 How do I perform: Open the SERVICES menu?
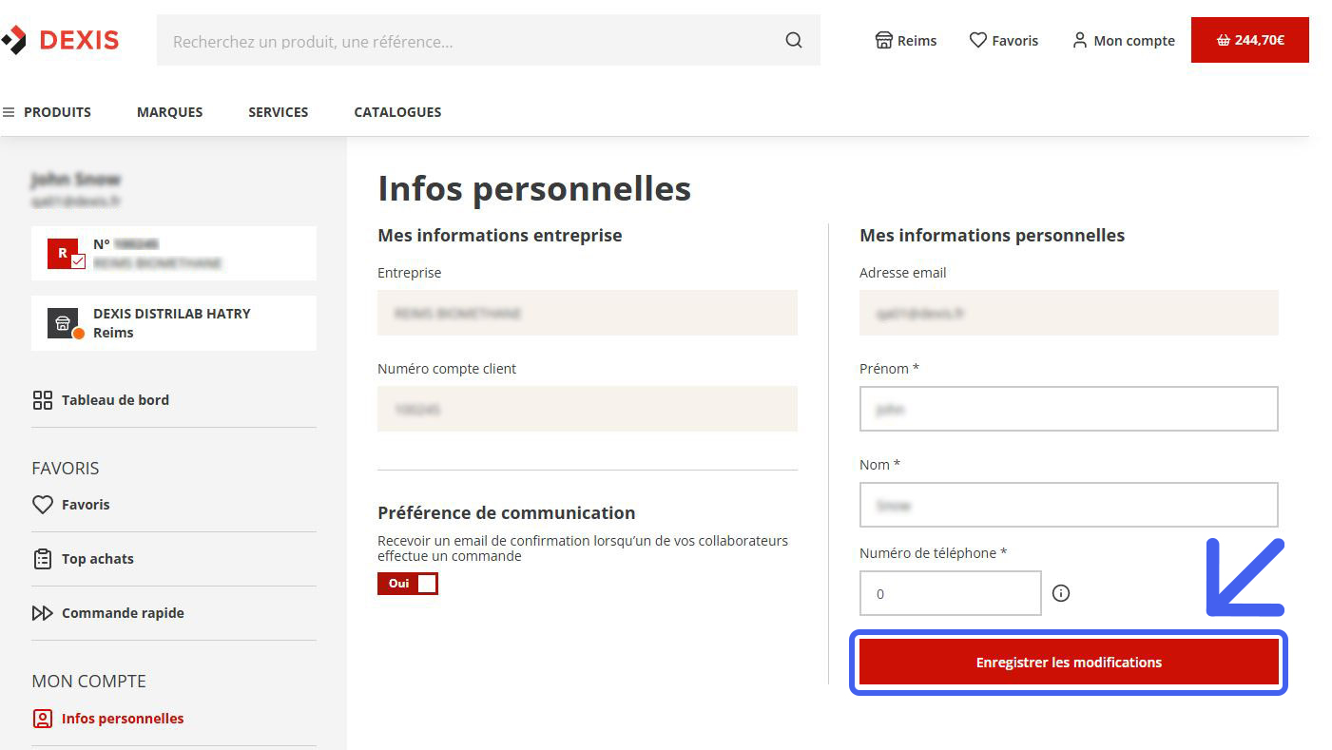point(279,112)
